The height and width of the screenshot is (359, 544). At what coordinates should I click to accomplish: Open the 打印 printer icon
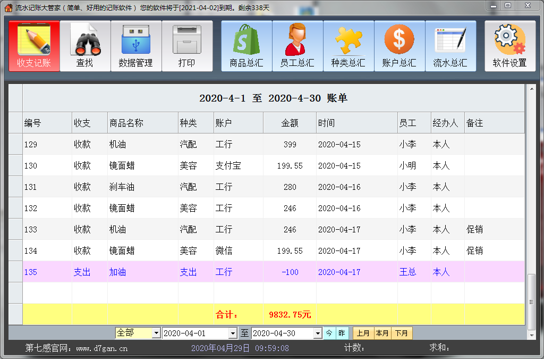[x=187, y=46]
